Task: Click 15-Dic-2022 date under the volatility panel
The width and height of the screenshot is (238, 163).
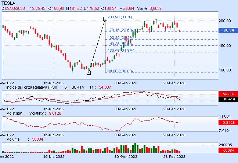Action: (54, 135)
